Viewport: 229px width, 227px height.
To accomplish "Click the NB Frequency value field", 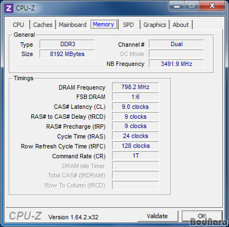I will 176,64.
